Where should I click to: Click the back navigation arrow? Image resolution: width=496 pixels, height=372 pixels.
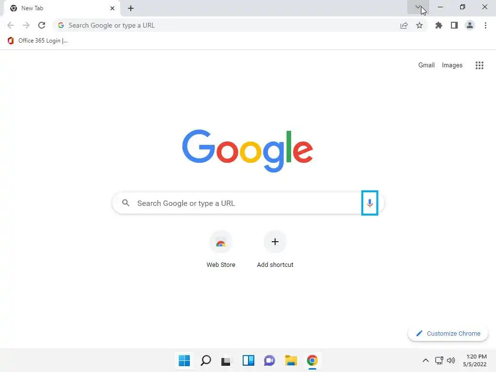click(11, 25)
